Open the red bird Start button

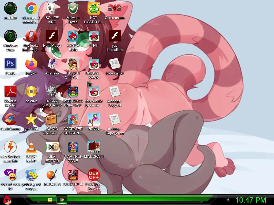(x=7, y=200)
